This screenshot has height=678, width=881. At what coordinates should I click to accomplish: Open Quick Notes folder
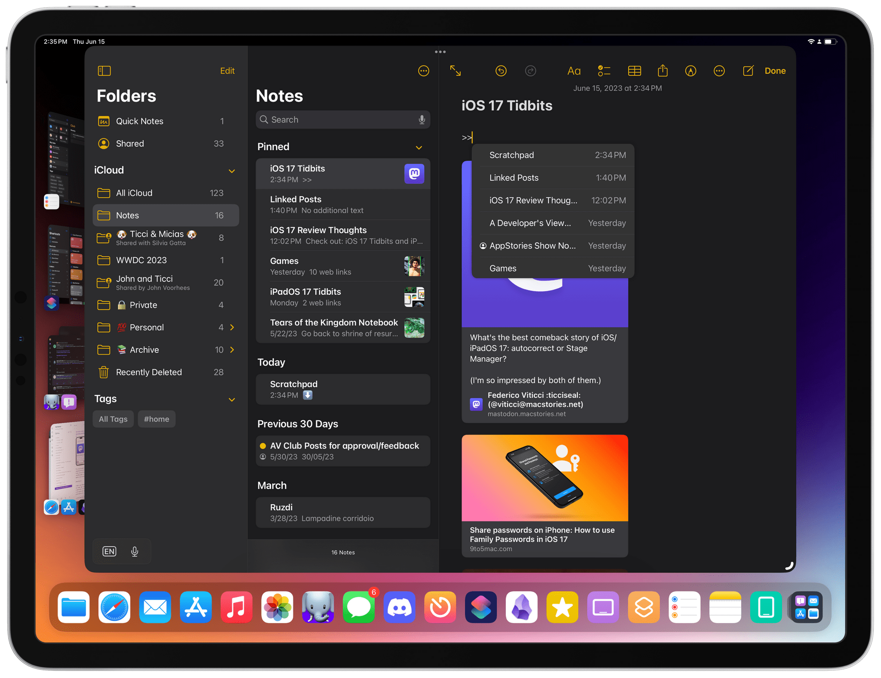click(x=166, y=121)
